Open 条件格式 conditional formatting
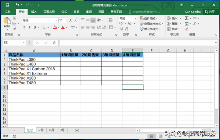 tap(149, 18)
